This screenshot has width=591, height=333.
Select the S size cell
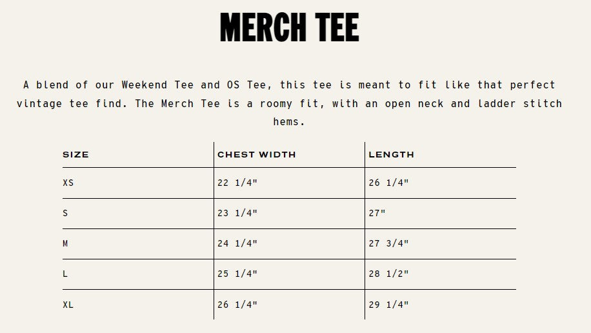[x=65, y=213]
